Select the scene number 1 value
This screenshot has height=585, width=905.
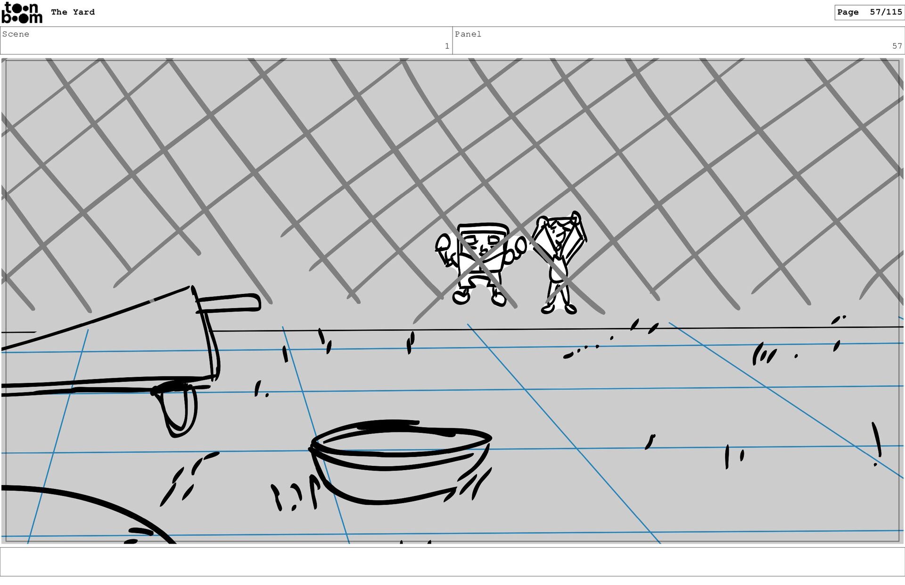pos(446,46)
